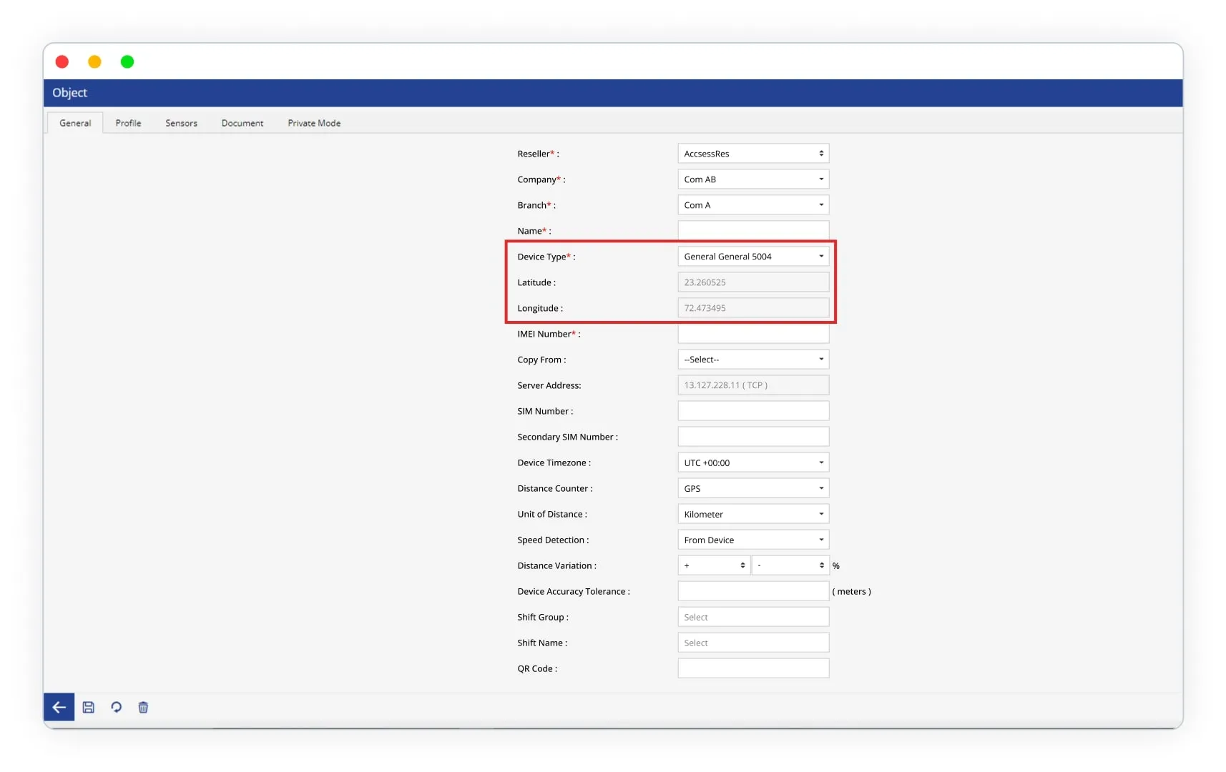Switch to the Profile tab

[128, 123]
